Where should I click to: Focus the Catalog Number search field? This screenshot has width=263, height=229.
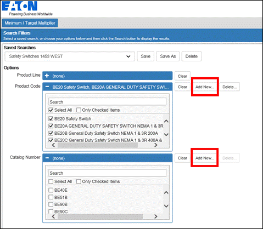[108, 173]
